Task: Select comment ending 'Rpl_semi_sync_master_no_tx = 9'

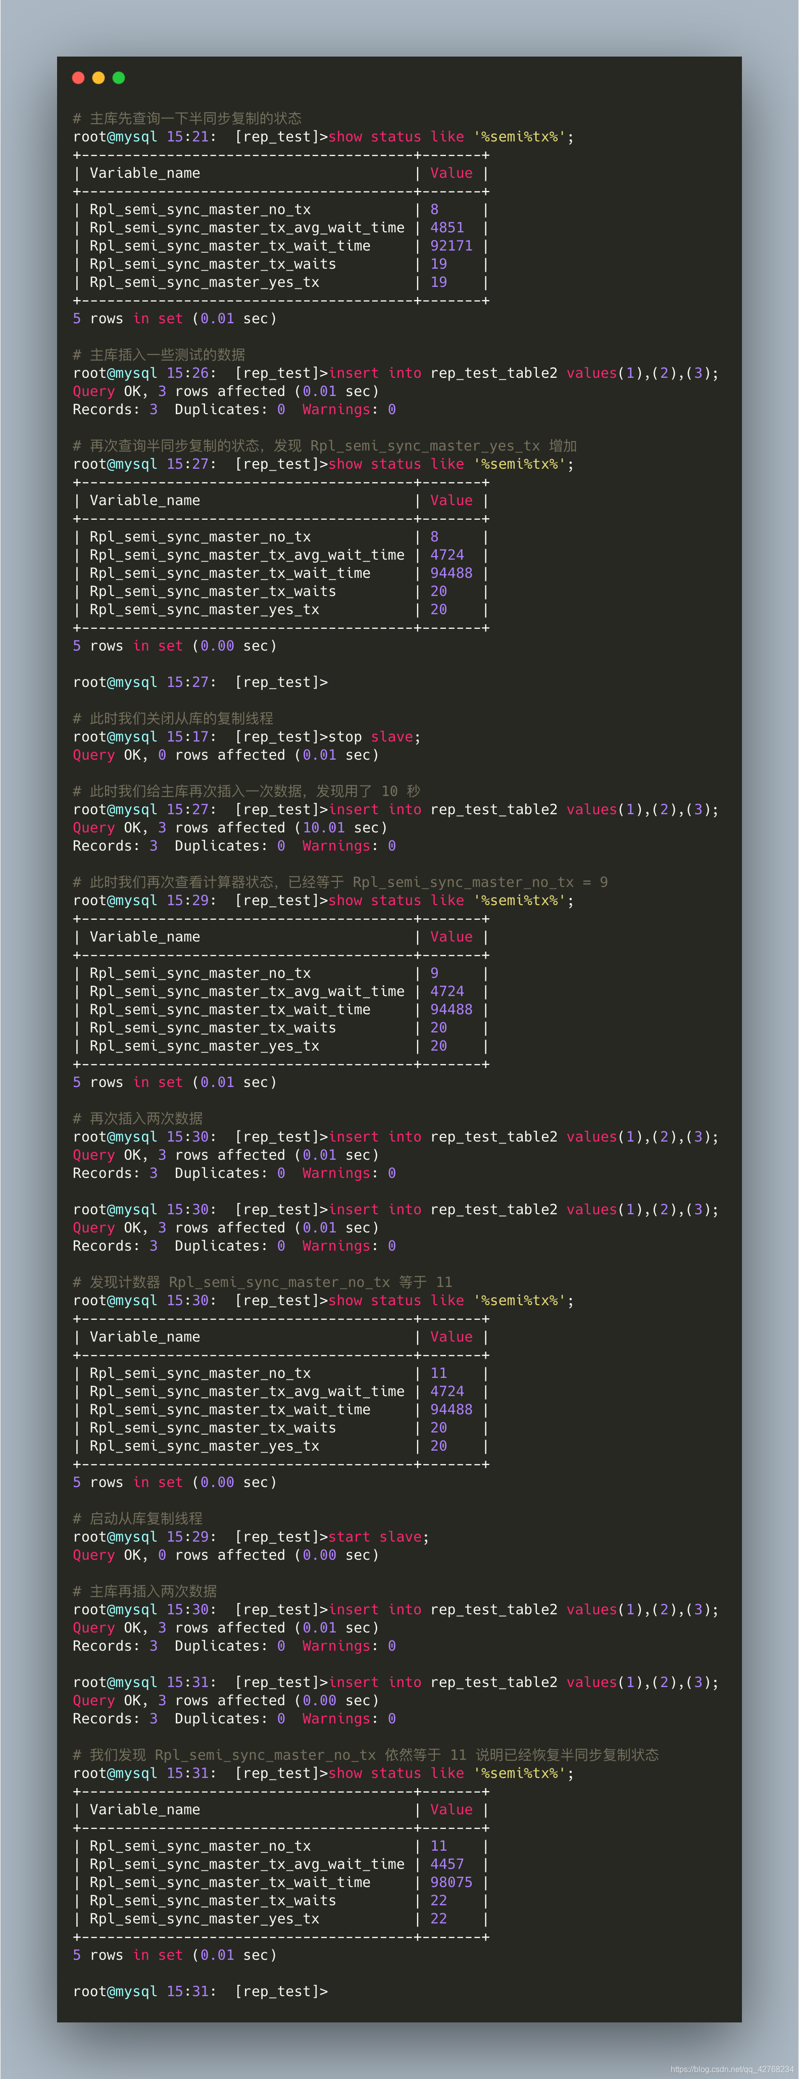Action: (x=340, y=882)
